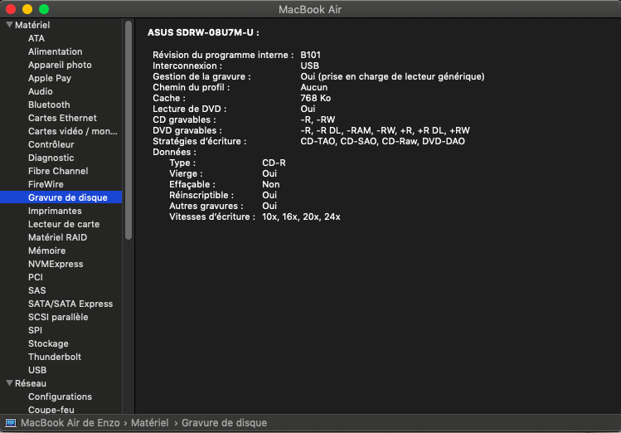Click the yellow minimize window button
The width and height of the screenshot is (621, 433).
click(x=27, y=9)
